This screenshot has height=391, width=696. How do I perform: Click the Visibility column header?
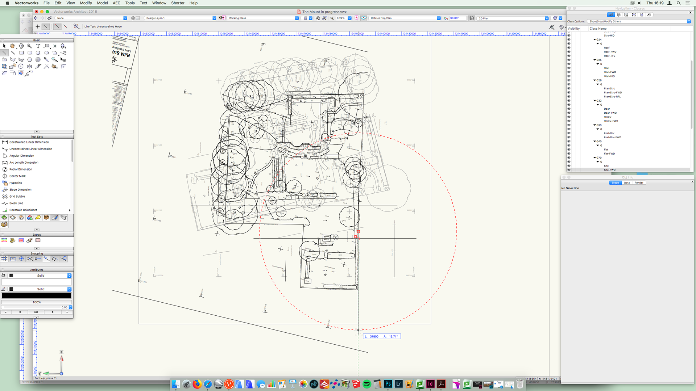(x=573, y=29)
